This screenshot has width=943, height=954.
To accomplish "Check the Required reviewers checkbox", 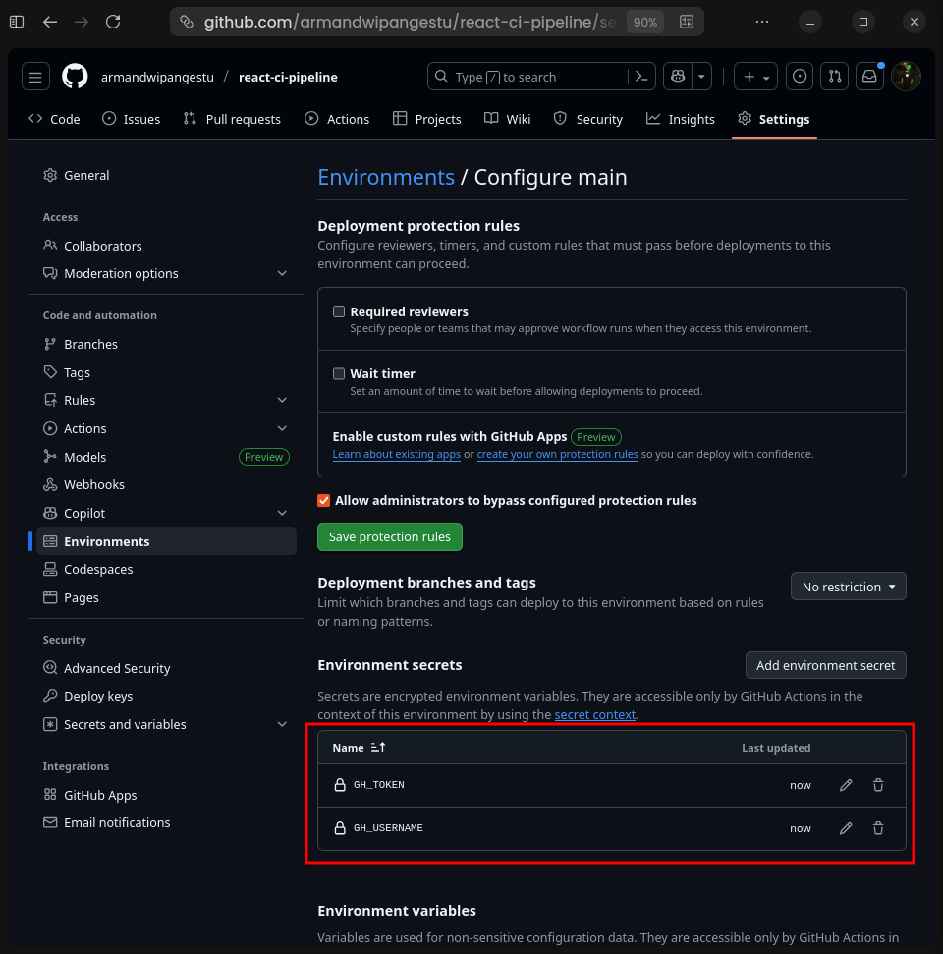I will pos(339,311).
